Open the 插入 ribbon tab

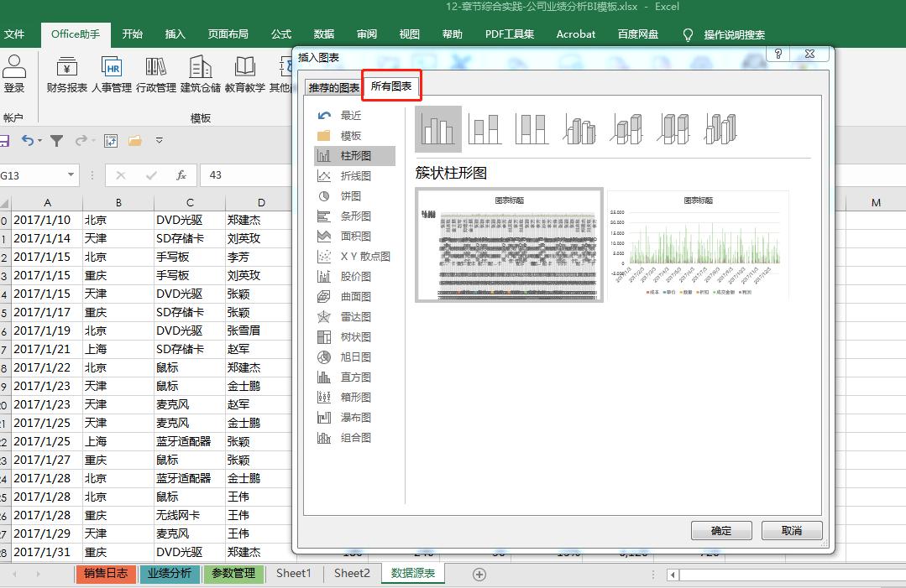click(x=175, y=34)
